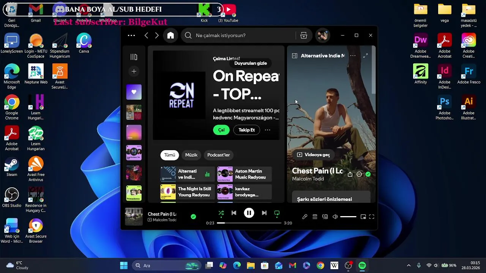Collapse the Now Playing side panel
The width and height of the screenshot is (486, 273).
[x=294, y=56]
